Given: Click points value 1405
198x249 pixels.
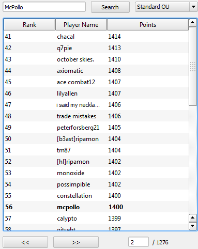Looking at the screenshot, I should pyautogui.click(x=114, y=128).
